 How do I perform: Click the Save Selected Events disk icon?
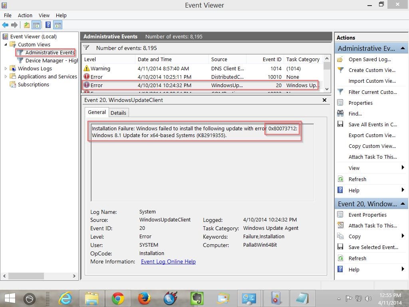(340, 247)
